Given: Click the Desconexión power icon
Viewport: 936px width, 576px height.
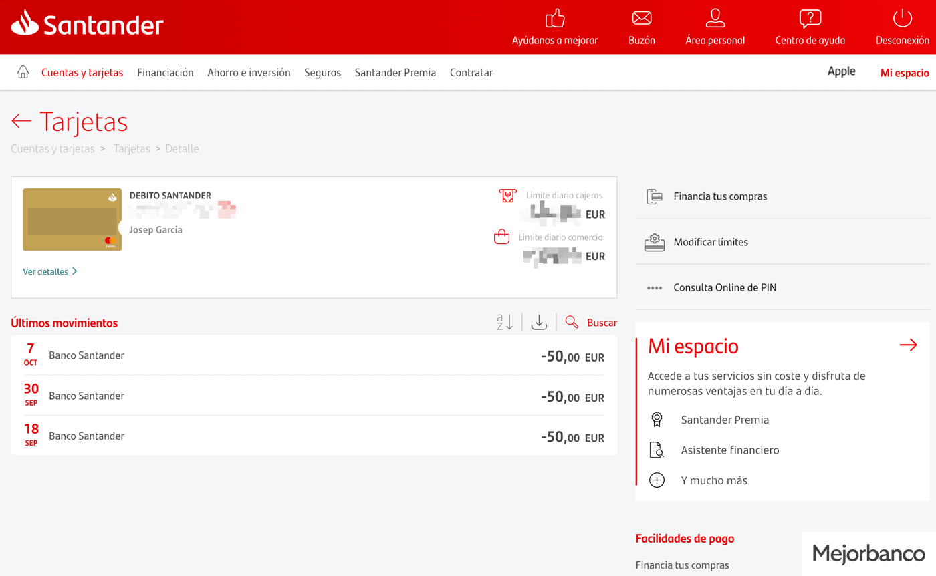Looking at the screenshot, I should pyautogui.click(x=902, y=19).
